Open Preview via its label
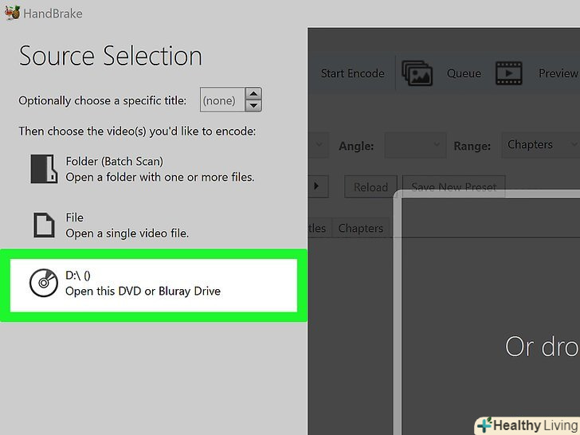The image size is (580, 435). [558, 73]
